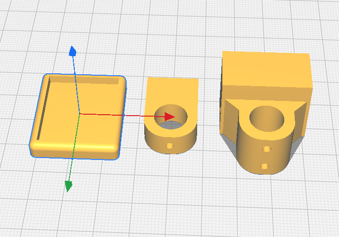Viewport: 339px width, 237px height.
Task: Select the large block bracket model
Action: pyautogui.click(x=266, y=112)
